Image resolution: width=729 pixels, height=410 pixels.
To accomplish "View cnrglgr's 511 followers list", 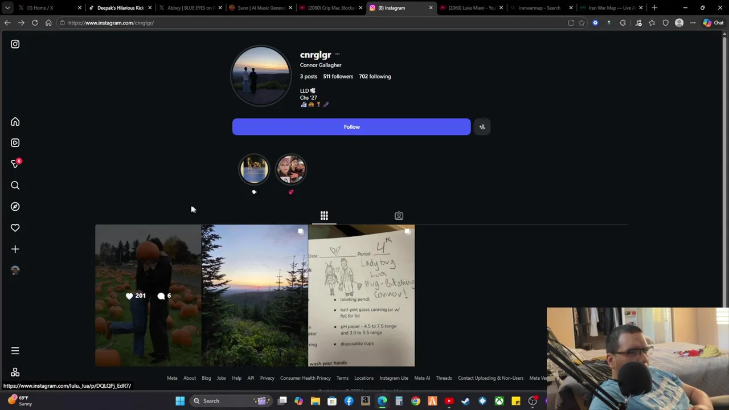I will click(x=338, y=76).
